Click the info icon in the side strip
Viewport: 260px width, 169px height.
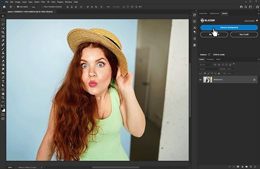(195, 21)
